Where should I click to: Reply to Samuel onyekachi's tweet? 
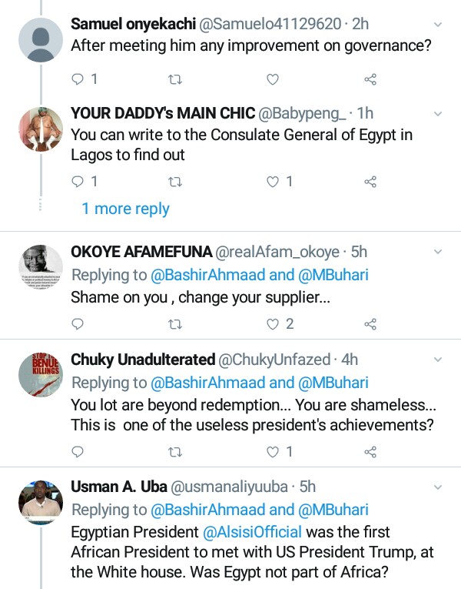pyautogui.click(x=77, y=79)
